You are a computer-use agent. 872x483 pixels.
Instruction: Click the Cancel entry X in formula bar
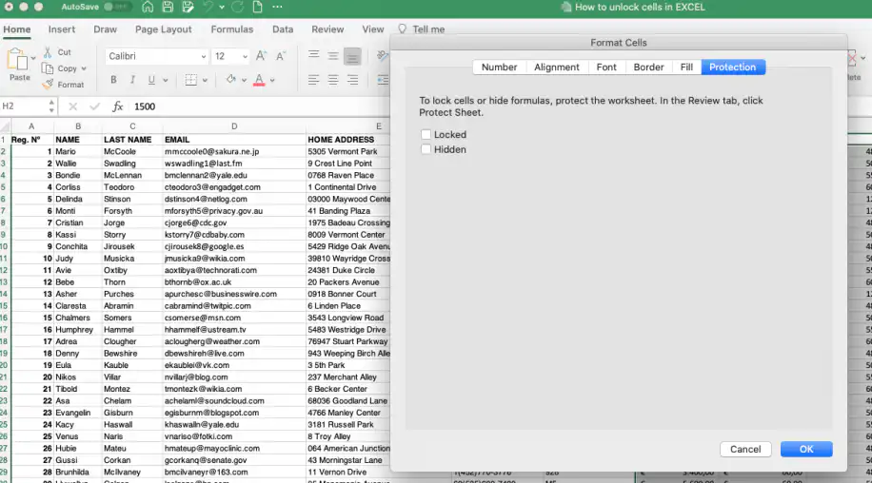(73, 106)
